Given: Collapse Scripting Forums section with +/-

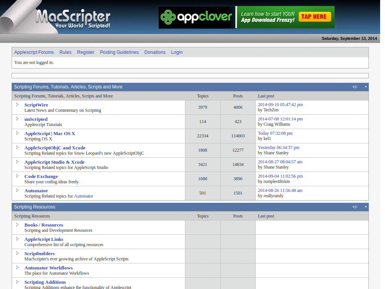Looking at the screenshot, I should (x=355, y=87).
